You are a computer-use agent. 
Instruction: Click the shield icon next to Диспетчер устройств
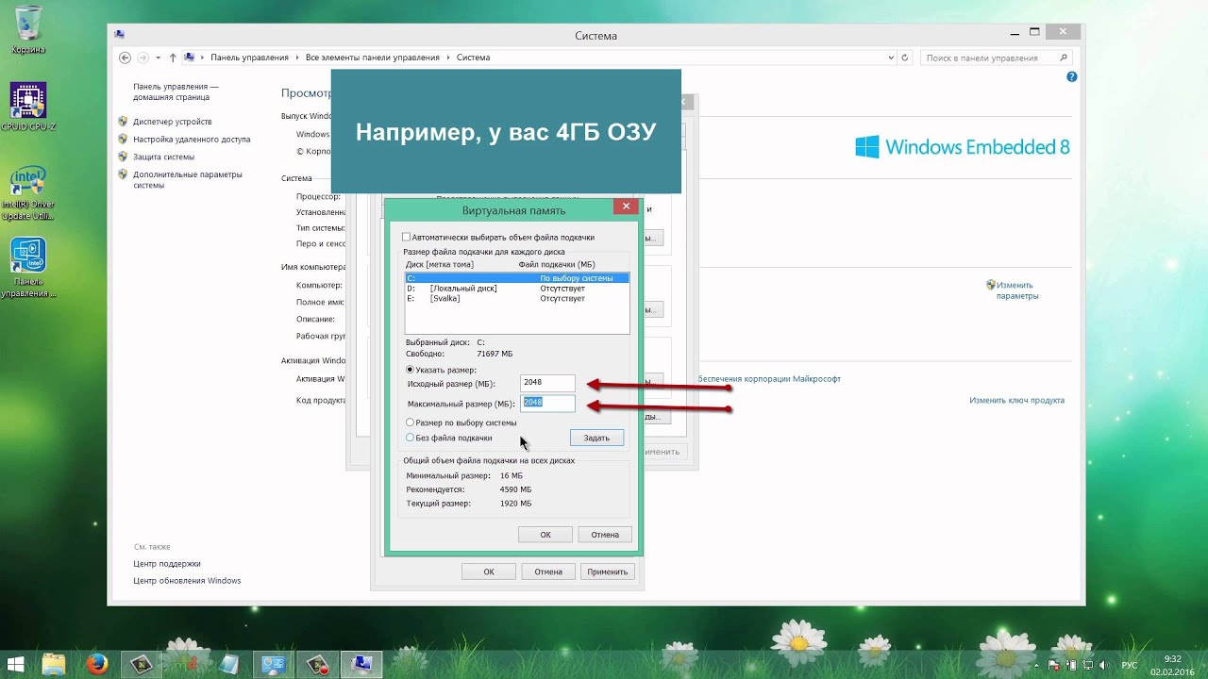click(123, 122)
